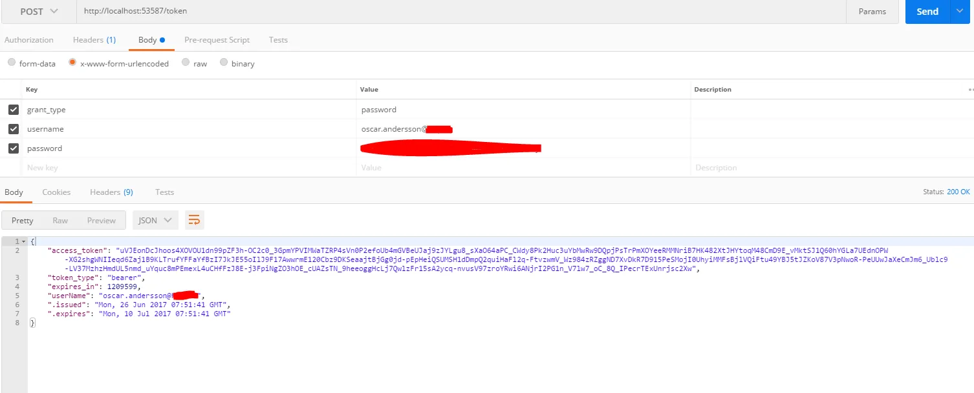Click the access_token key in response
This screenshot has width=974, height=393.
(x=78, y=250)
